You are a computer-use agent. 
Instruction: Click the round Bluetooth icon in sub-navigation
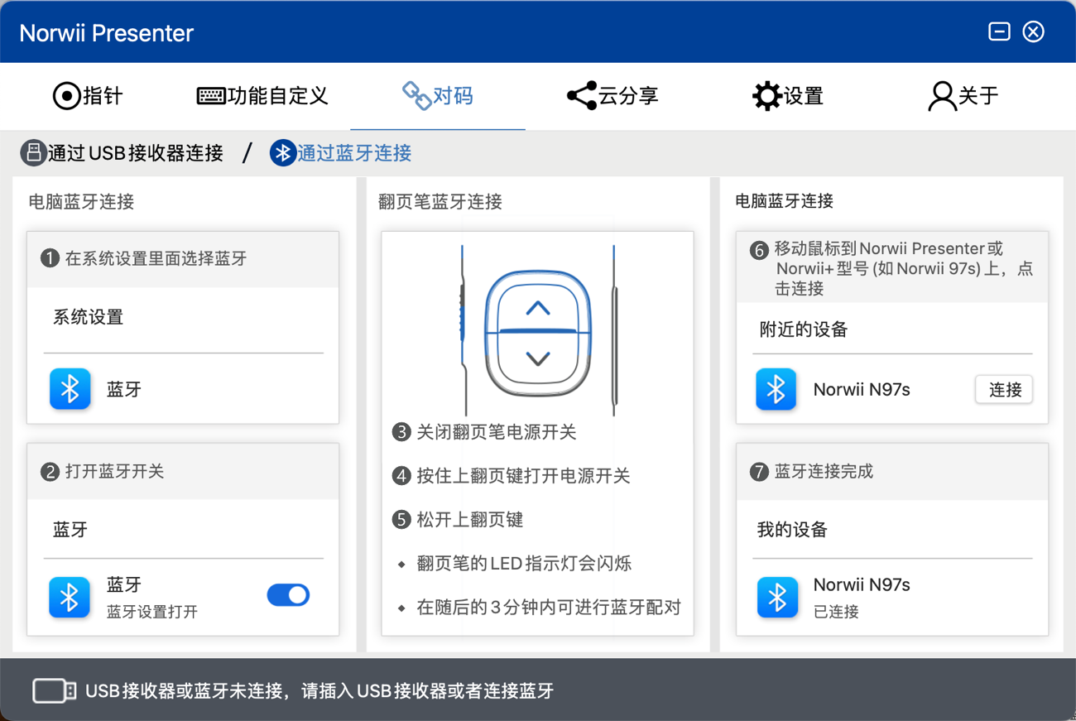click(x=283, y=153)
